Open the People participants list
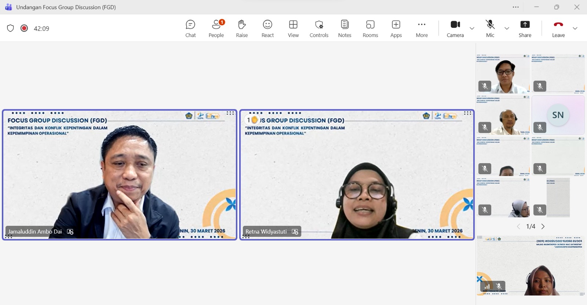The image size is (587, 305). pyautogui.click(x=216, y=29)
